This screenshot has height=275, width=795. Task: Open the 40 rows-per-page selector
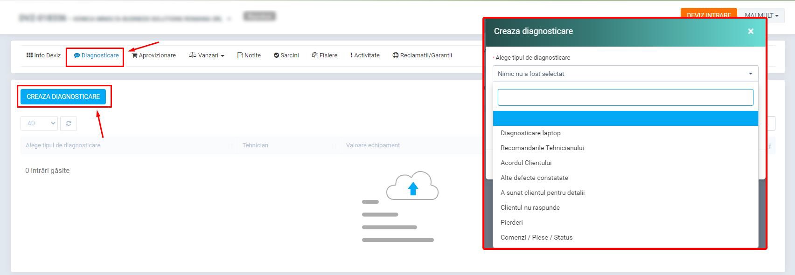[39, 123]
